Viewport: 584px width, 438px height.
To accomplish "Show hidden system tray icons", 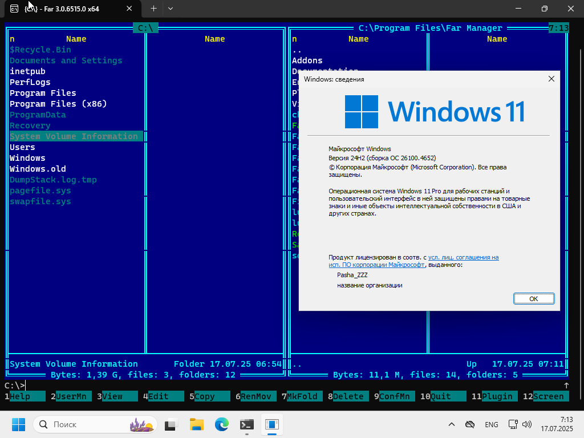I will 452,425.
